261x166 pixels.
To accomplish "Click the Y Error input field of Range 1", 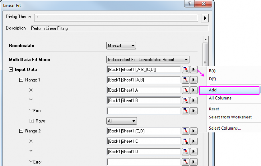I will [x=144, y=110].
